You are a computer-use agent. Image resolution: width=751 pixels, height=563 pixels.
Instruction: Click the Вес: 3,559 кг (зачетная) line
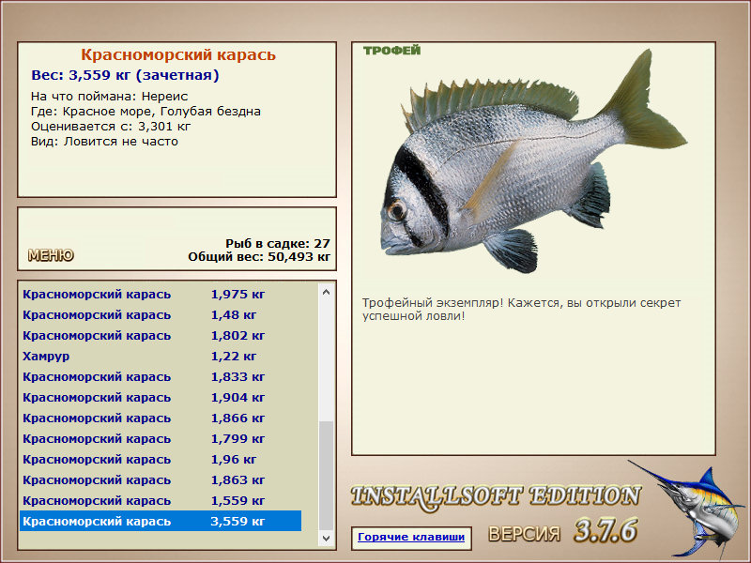[x=125, y=75]
